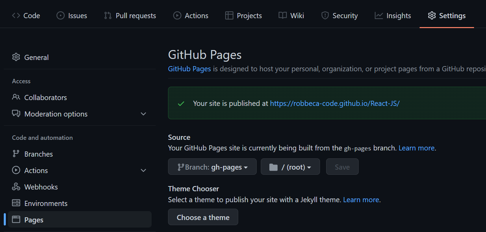This screenshot has height=232, width=486.
Task: Expand sidebar Actions chevron
Action: 143,170
